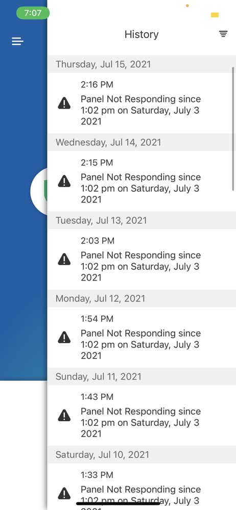Tap the Tuesday 2:03 PM warning icon

point(64,259)
